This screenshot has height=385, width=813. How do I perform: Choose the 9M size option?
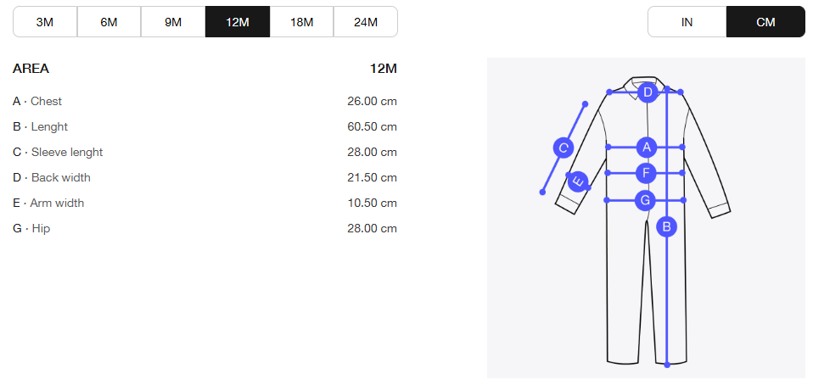(x=173, y=22)
